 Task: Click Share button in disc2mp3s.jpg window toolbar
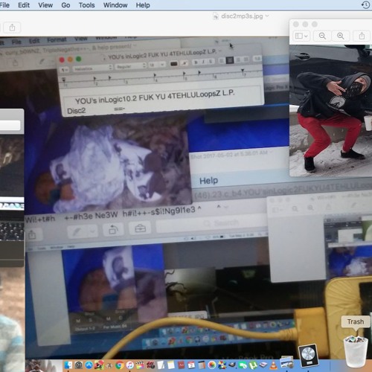[12, 28]
